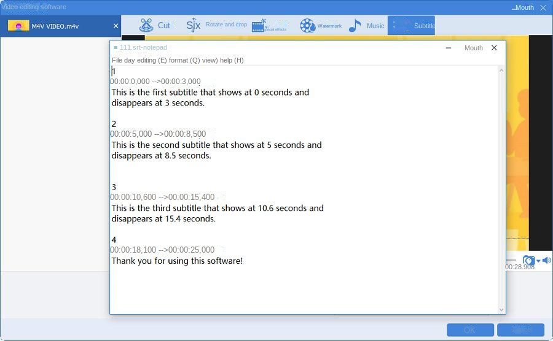Expand the snapshot dropdown arrow
Screen dimensions: 553x341
[x=538, y=261]
